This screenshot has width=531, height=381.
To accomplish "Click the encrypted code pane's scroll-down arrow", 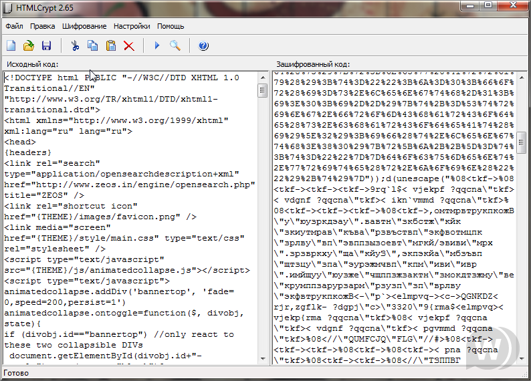I will [522, 359].
